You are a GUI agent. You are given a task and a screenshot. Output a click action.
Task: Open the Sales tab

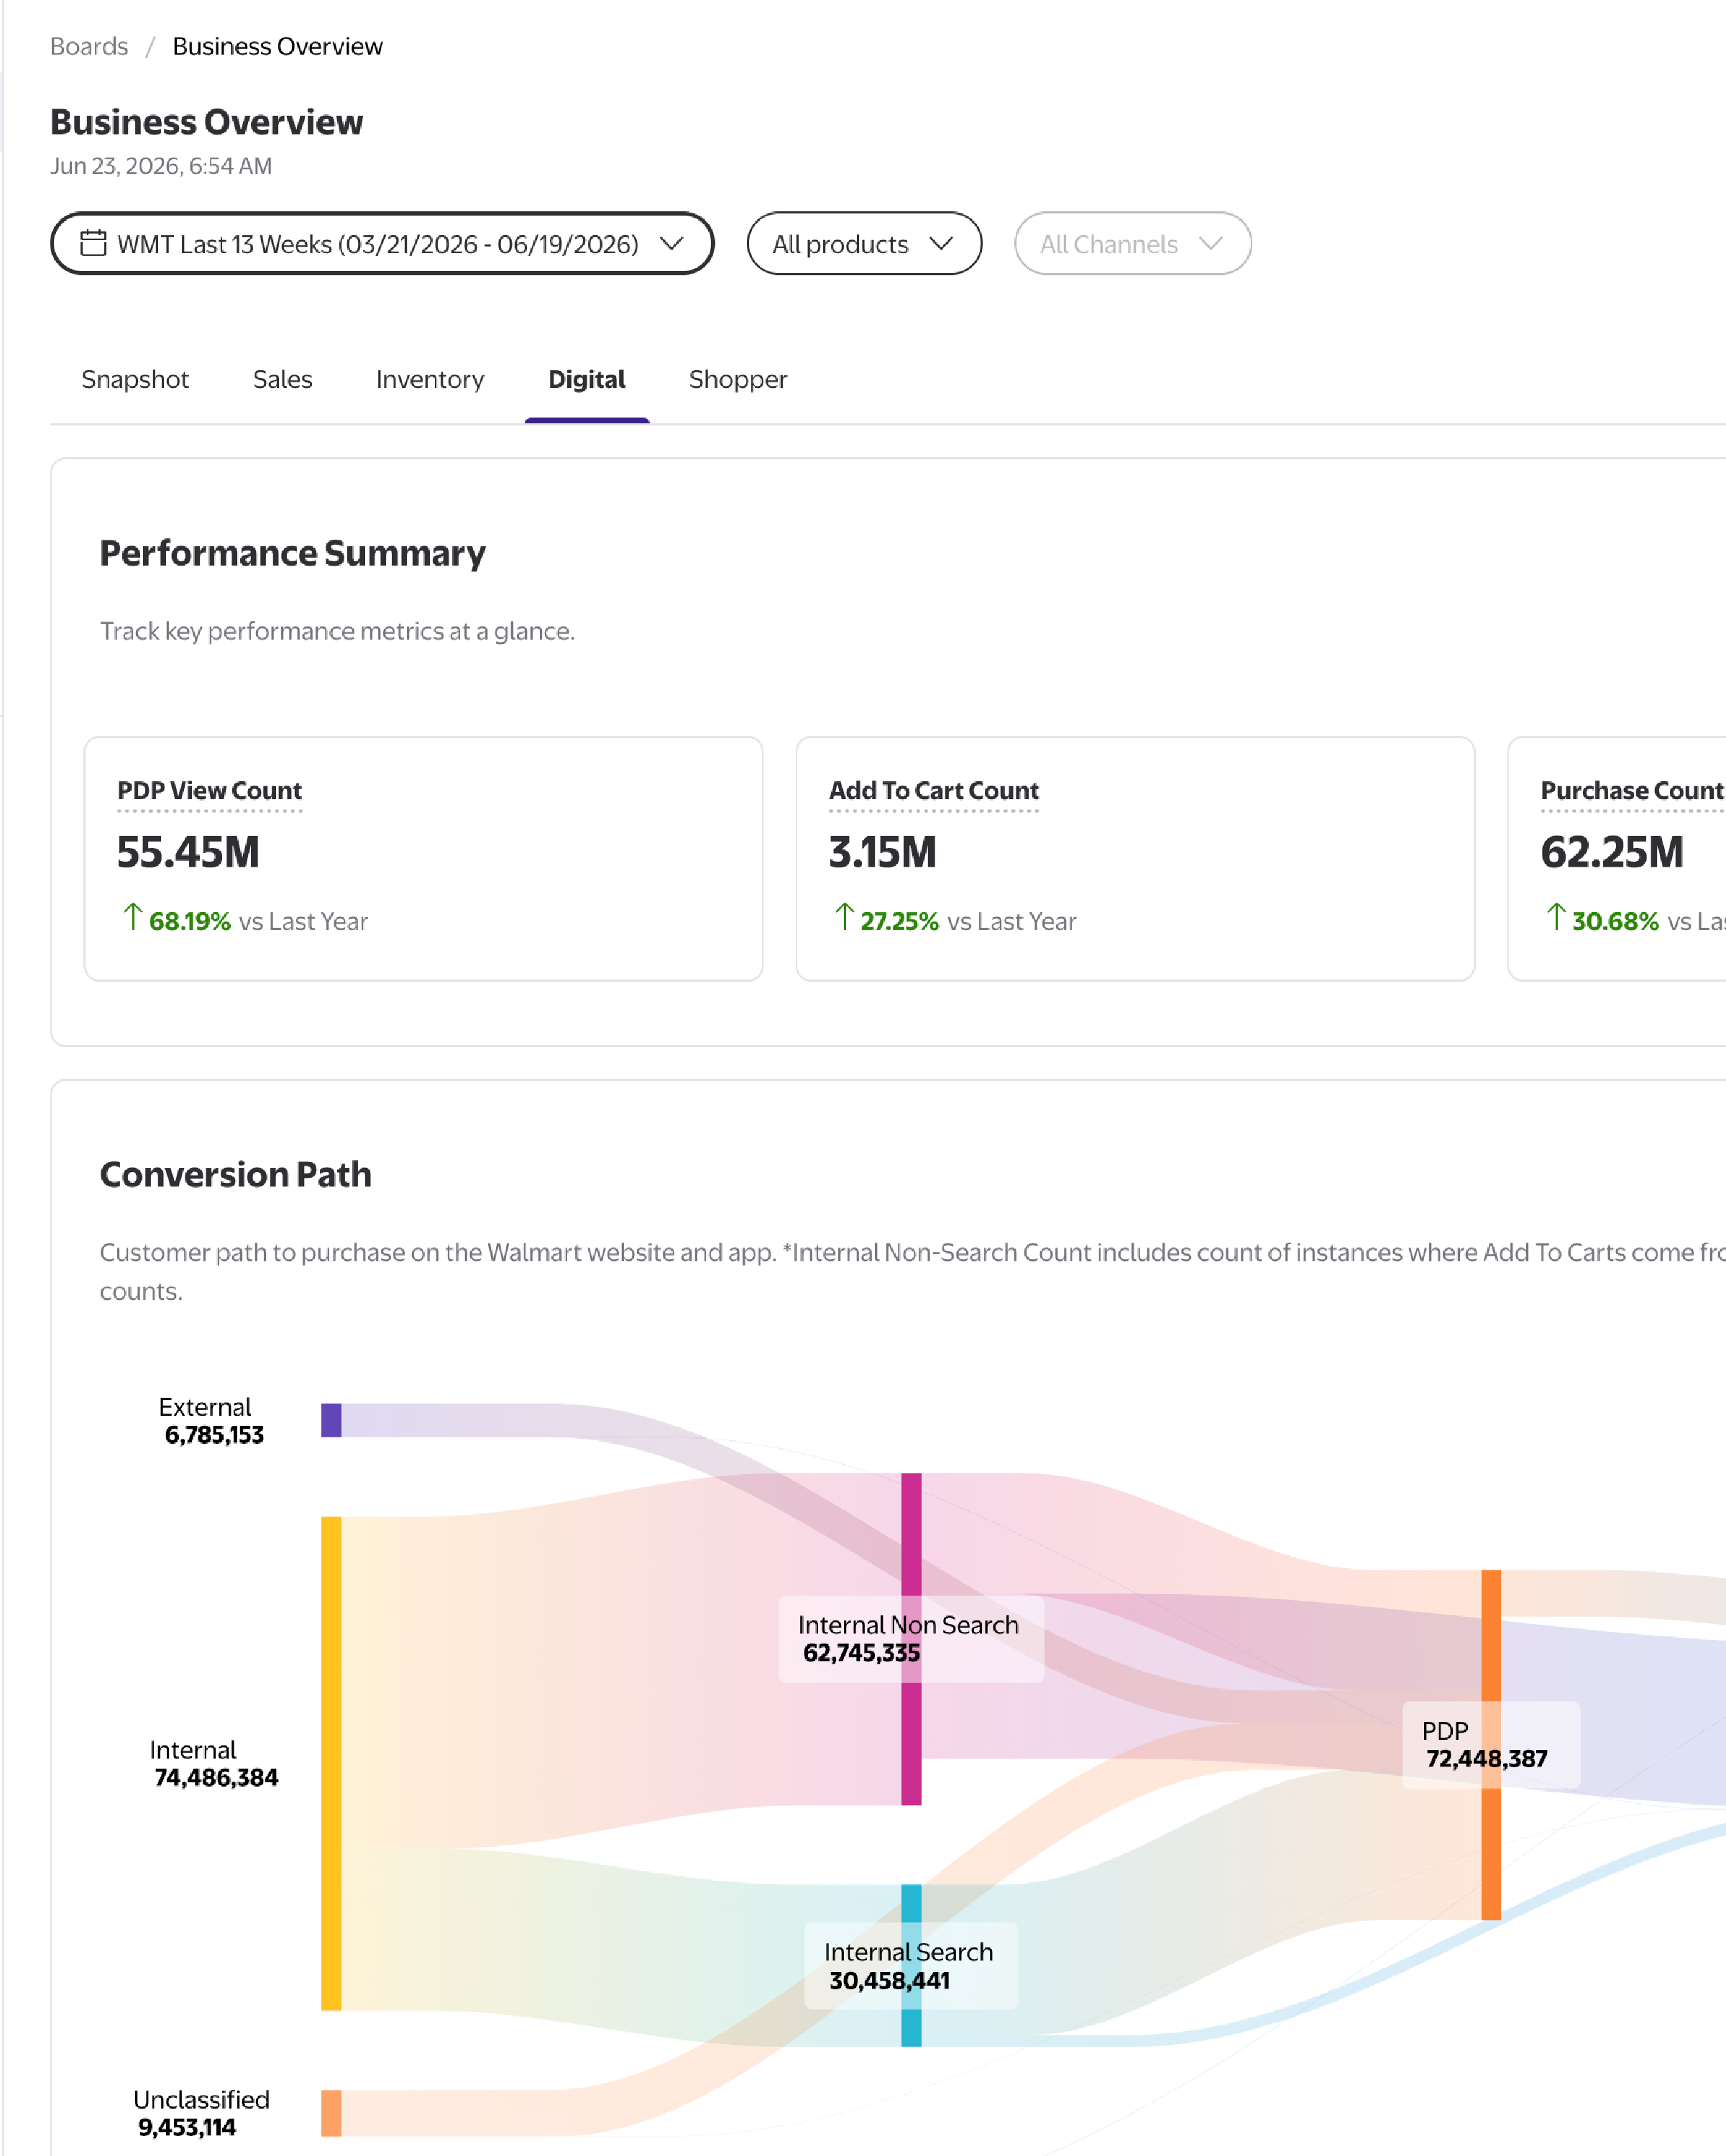point(282,379)
